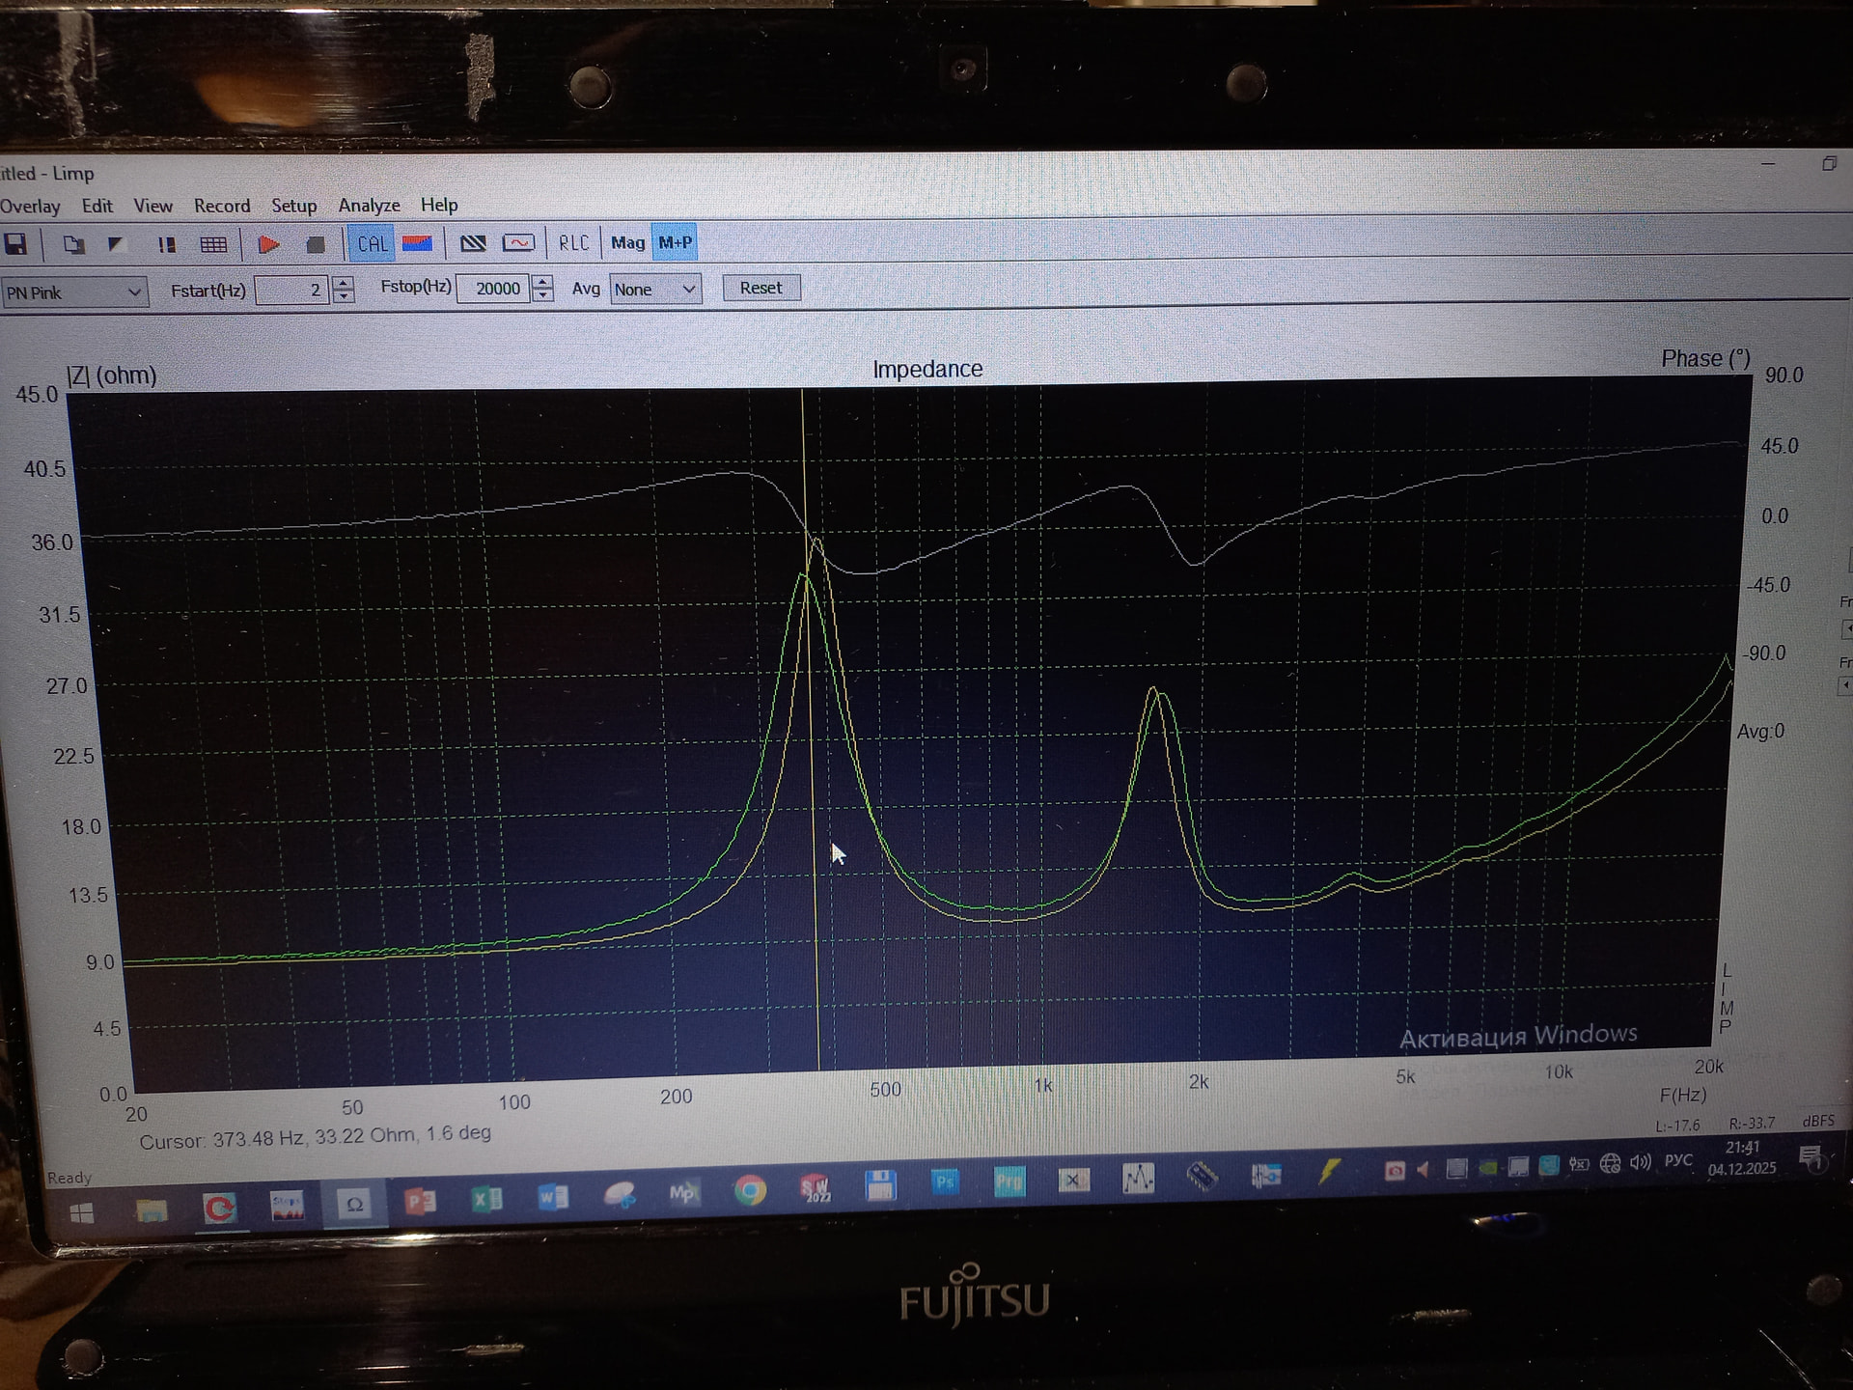Stop the measurement with the square icon
This screenshot has width=1853, height=1390.
pyautogui.click(x=315, y=244)
